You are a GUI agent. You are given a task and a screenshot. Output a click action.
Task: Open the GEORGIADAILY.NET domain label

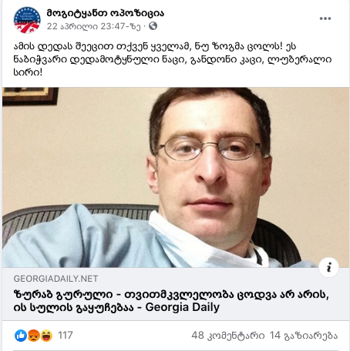(x=56, y=279)
